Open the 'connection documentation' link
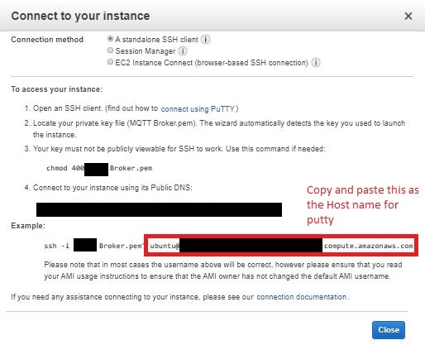This screenshot has width=425, height=345. [x=302, y=297]
